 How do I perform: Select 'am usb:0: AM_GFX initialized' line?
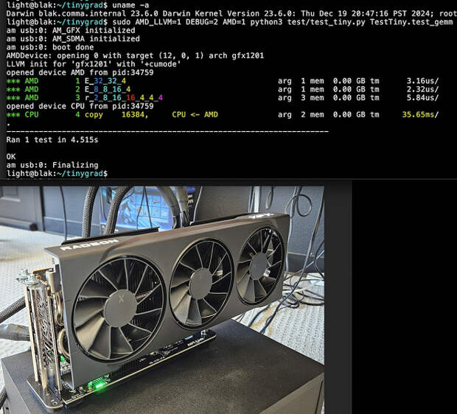71,30
